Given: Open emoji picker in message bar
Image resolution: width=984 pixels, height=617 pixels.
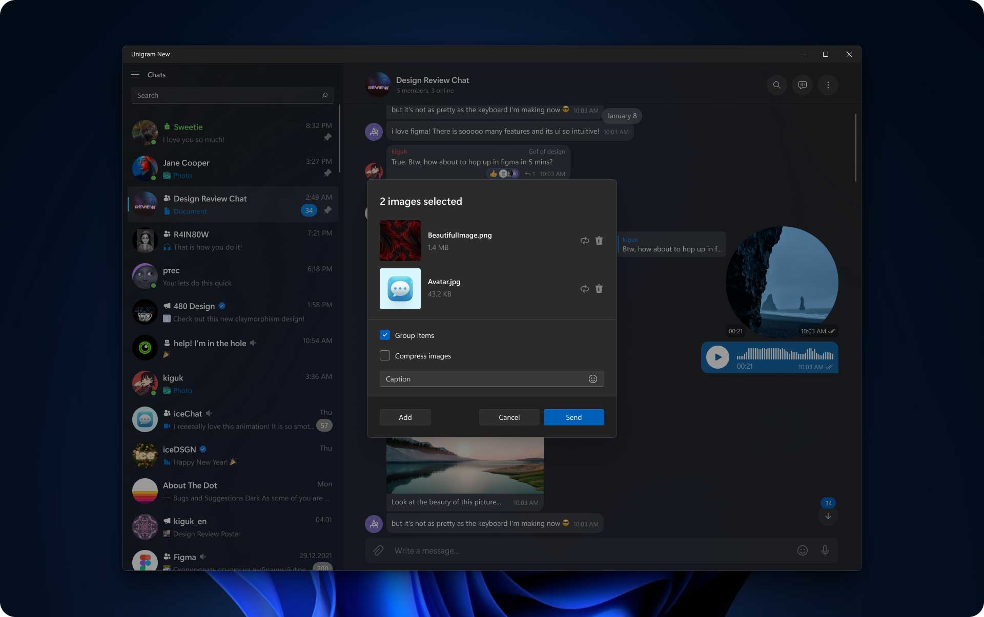Looking at the screenshot, I should point(803,550).
